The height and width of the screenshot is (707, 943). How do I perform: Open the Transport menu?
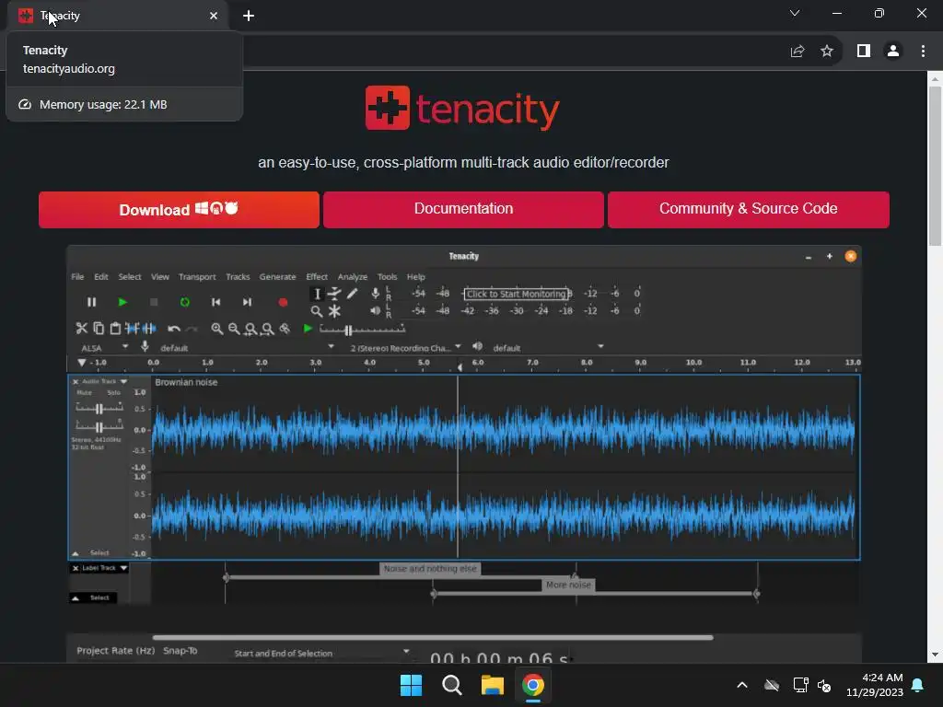197,276
